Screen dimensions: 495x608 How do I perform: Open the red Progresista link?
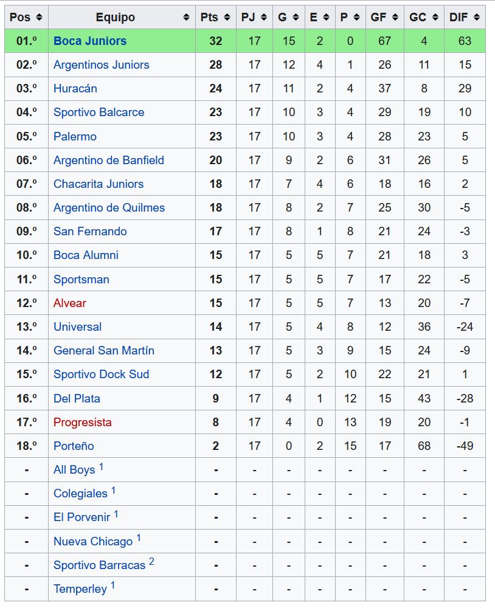83,422
